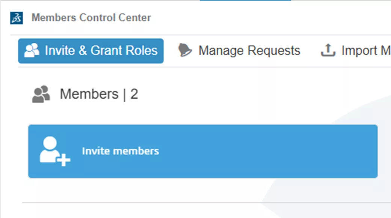Screen dimensions: 391x218
Task: Click the Invite members button
Action: coord(203,151)
